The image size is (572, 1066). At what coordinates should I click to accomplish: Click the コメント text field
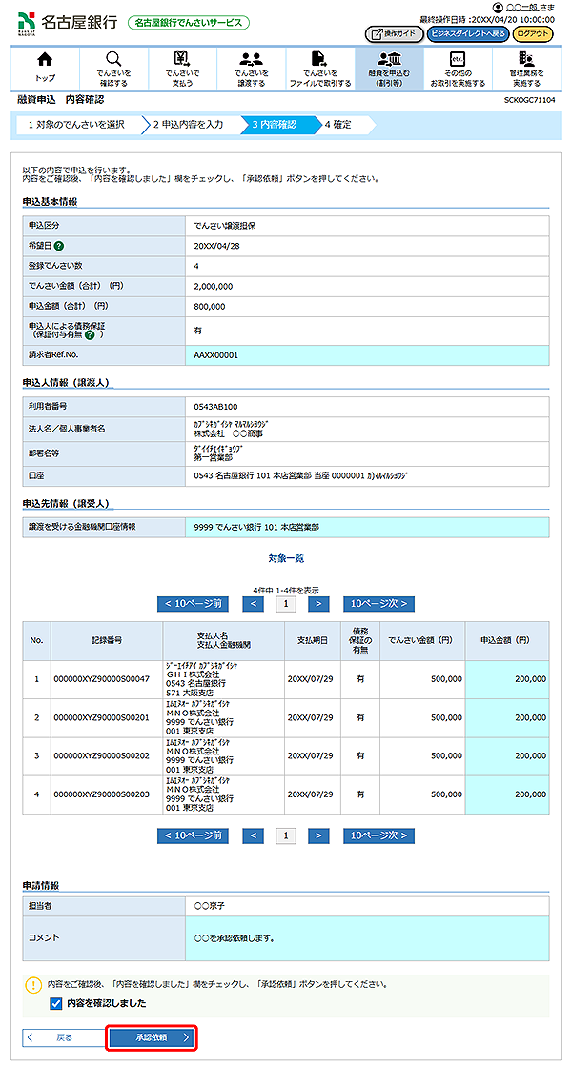pyautogui.click(x=366, y=938)
